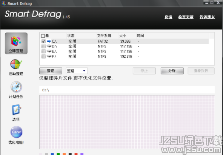Click the D:\ row's 117.19G size

coord(126,46)
